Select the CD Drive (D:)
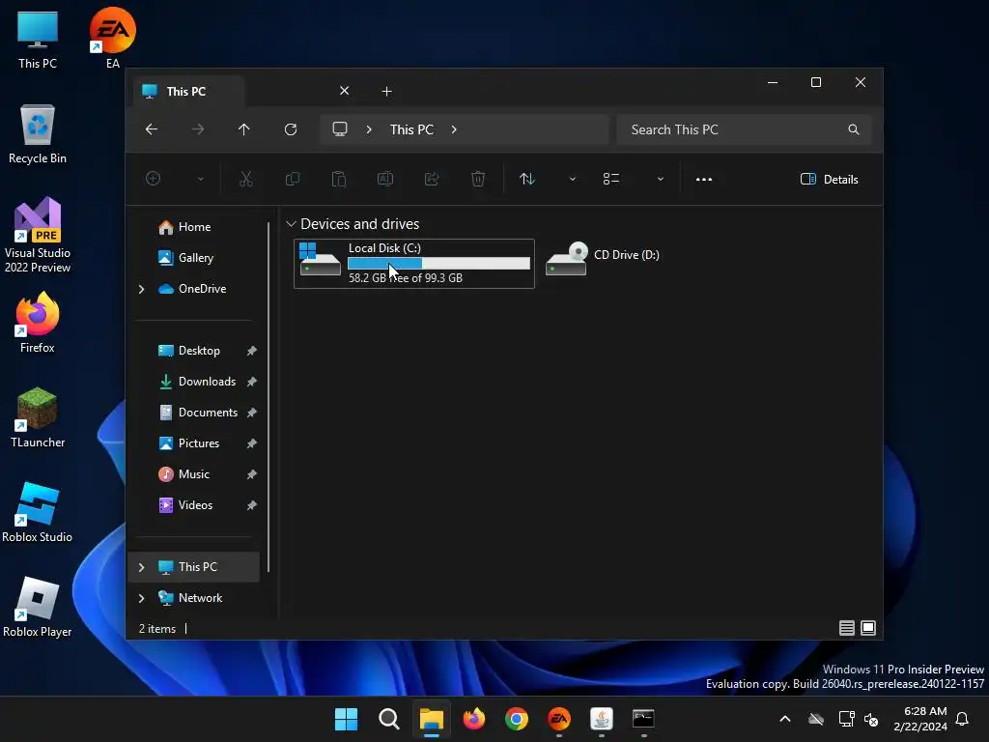Screen dimensions: 989x742 (603, 258)
